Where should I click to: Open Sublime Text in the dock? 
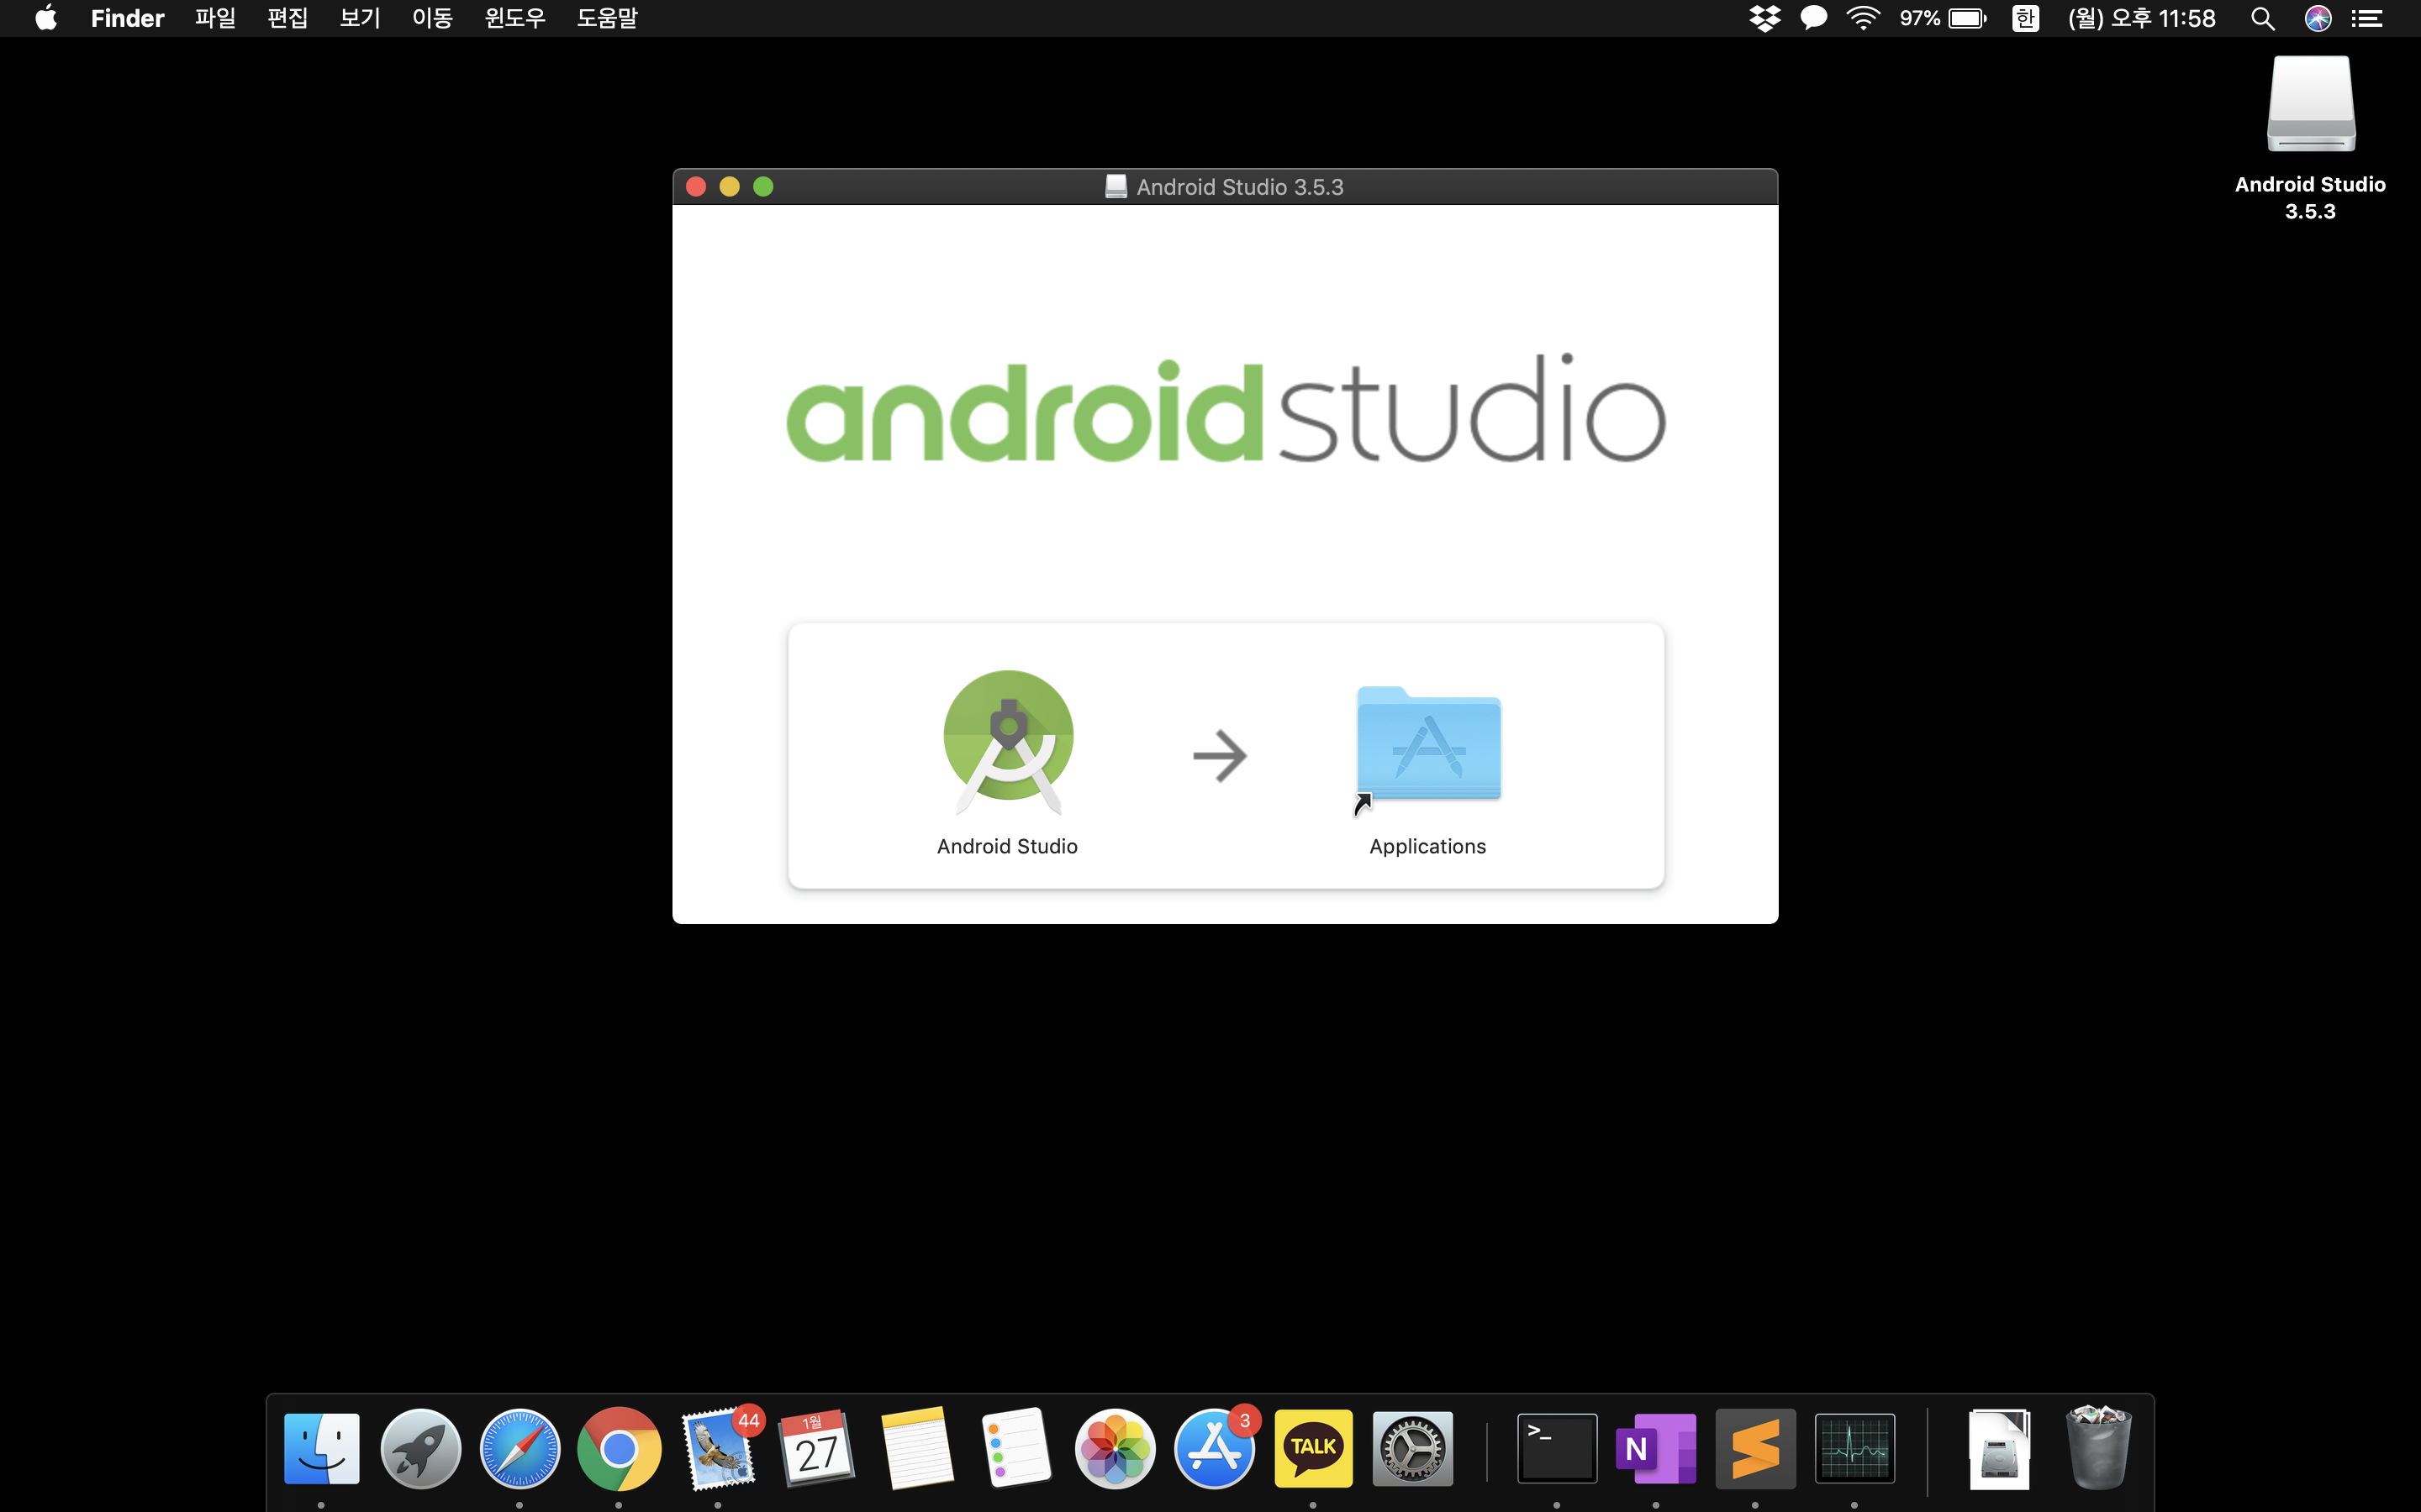[1754, 1448]
